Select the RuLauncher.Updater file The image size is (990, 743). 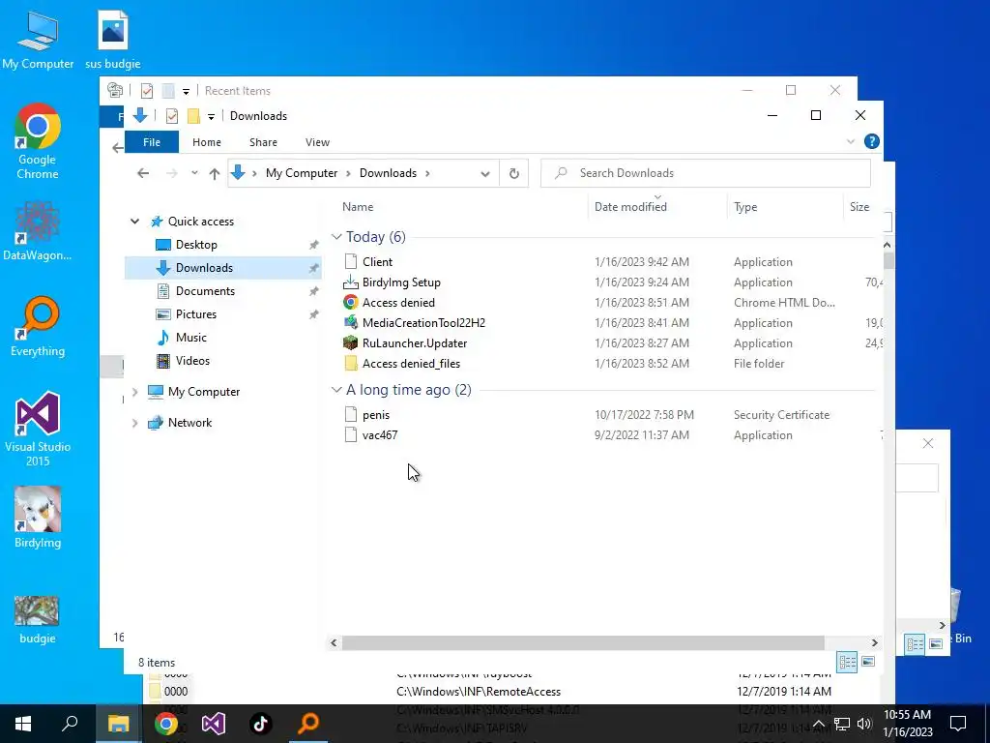[x=414, y=343]
